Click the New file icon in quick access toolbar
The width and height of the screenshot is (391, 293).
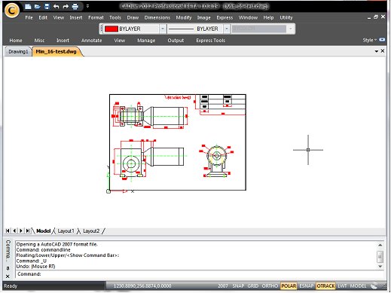(28, 7)
